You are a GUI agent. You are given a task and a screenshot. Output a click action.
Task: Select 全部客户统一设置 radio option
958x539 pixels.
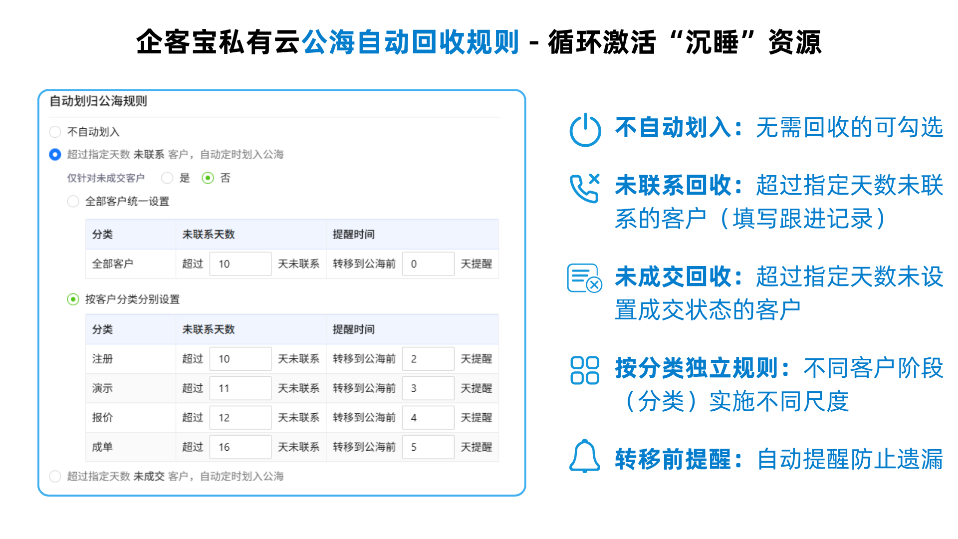pyautogui.click(x=73, y=202)
